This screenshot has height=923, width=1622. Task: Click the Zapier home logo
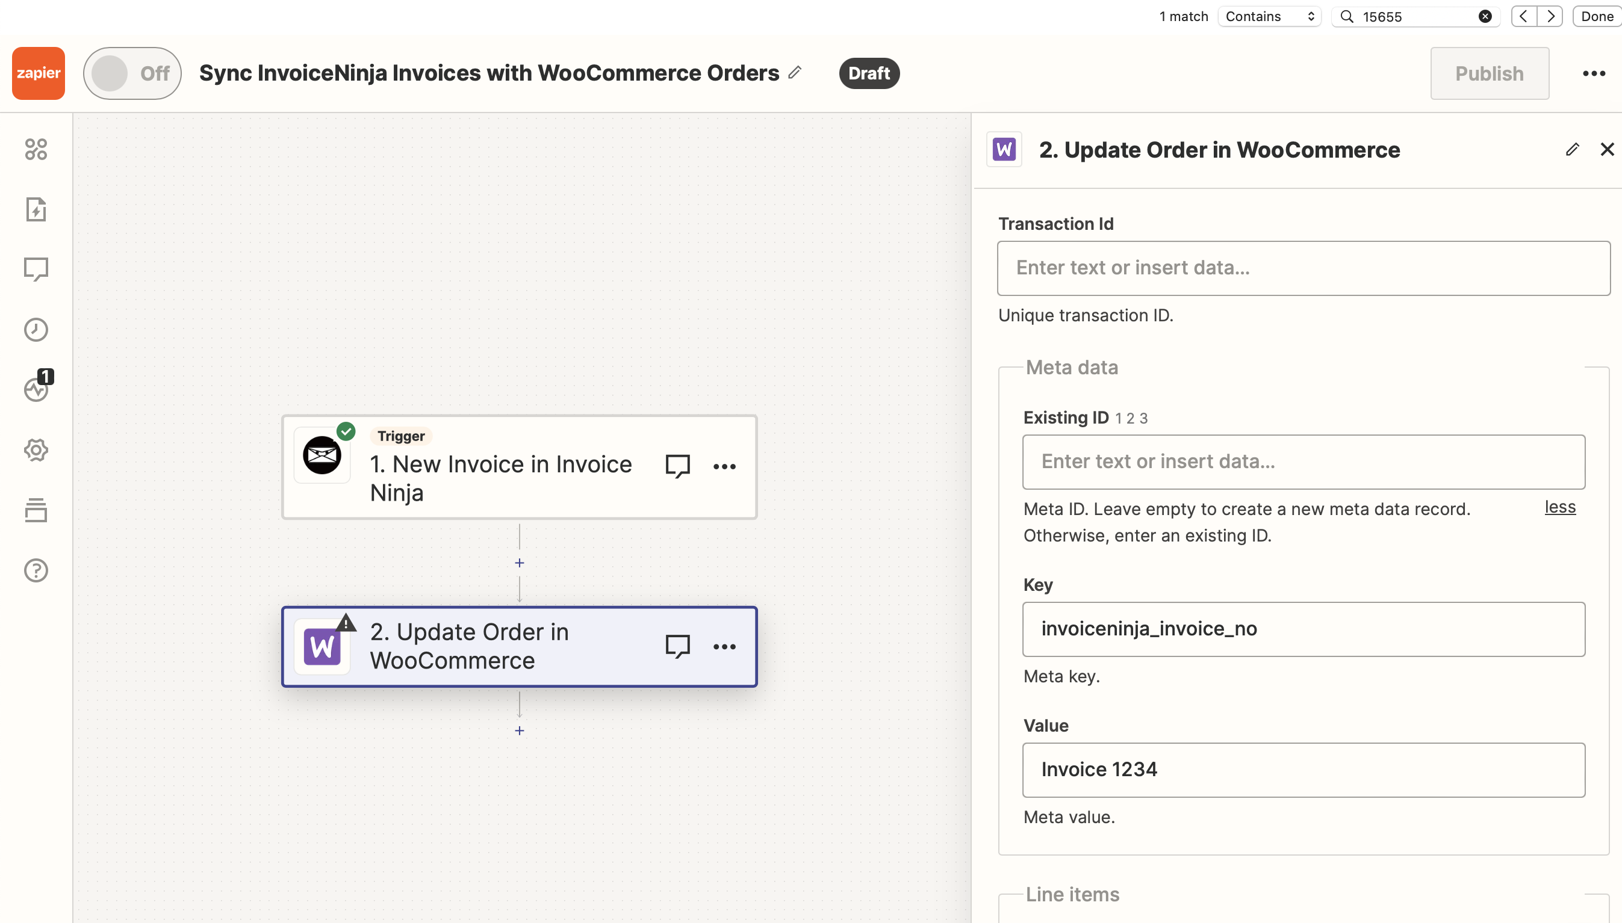(x=38, y=73)
